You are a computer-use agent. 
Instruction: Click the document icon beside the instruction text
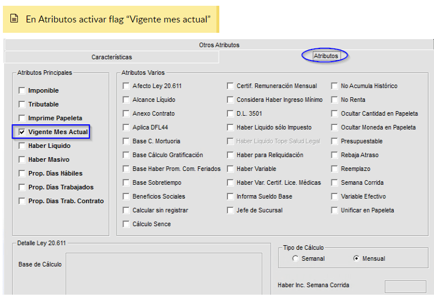(14, 19)
